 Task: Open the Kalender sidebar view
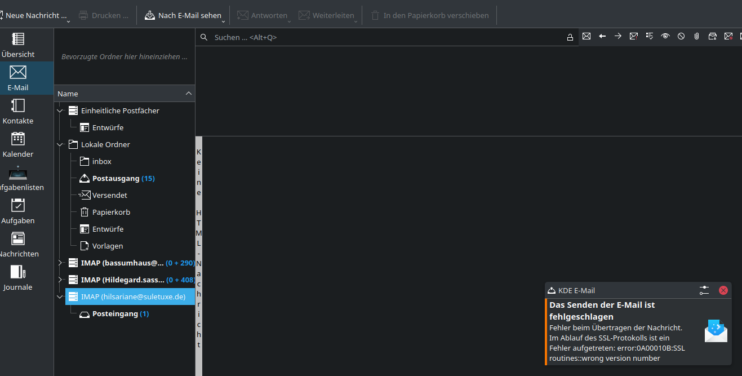[x=18, y=145]
